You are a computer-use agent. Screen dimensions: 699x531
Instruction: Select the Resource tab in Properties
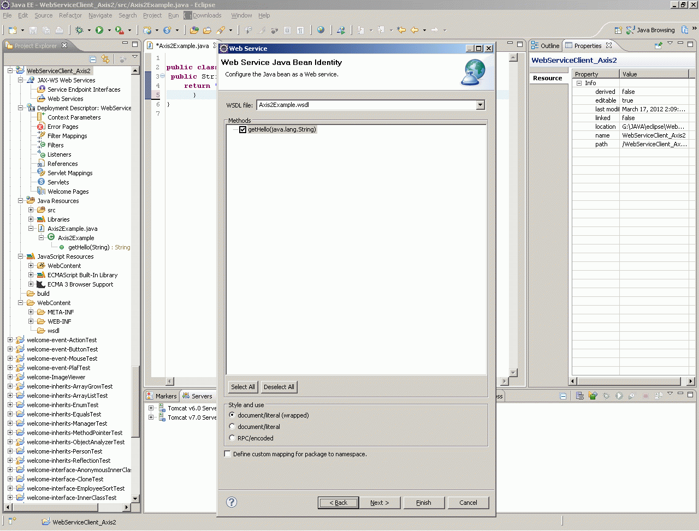tap(547, 78)
